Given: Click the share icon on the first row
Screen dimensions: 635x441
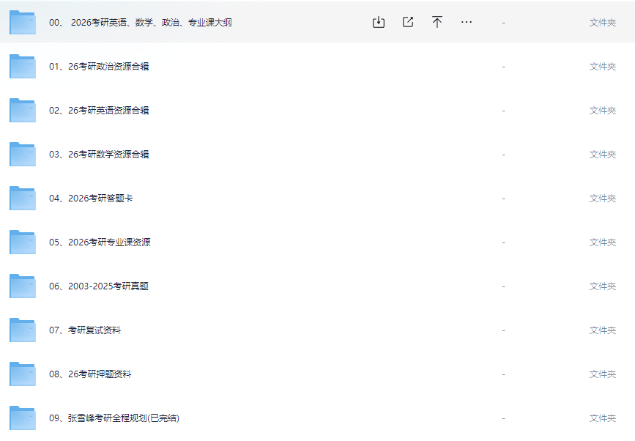Looking at the screenshot, I should (408, 22).
